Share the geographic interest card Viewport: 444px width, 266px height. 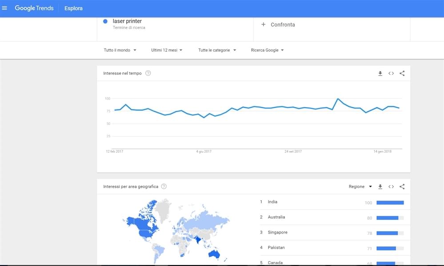click(x=402, y=187)
